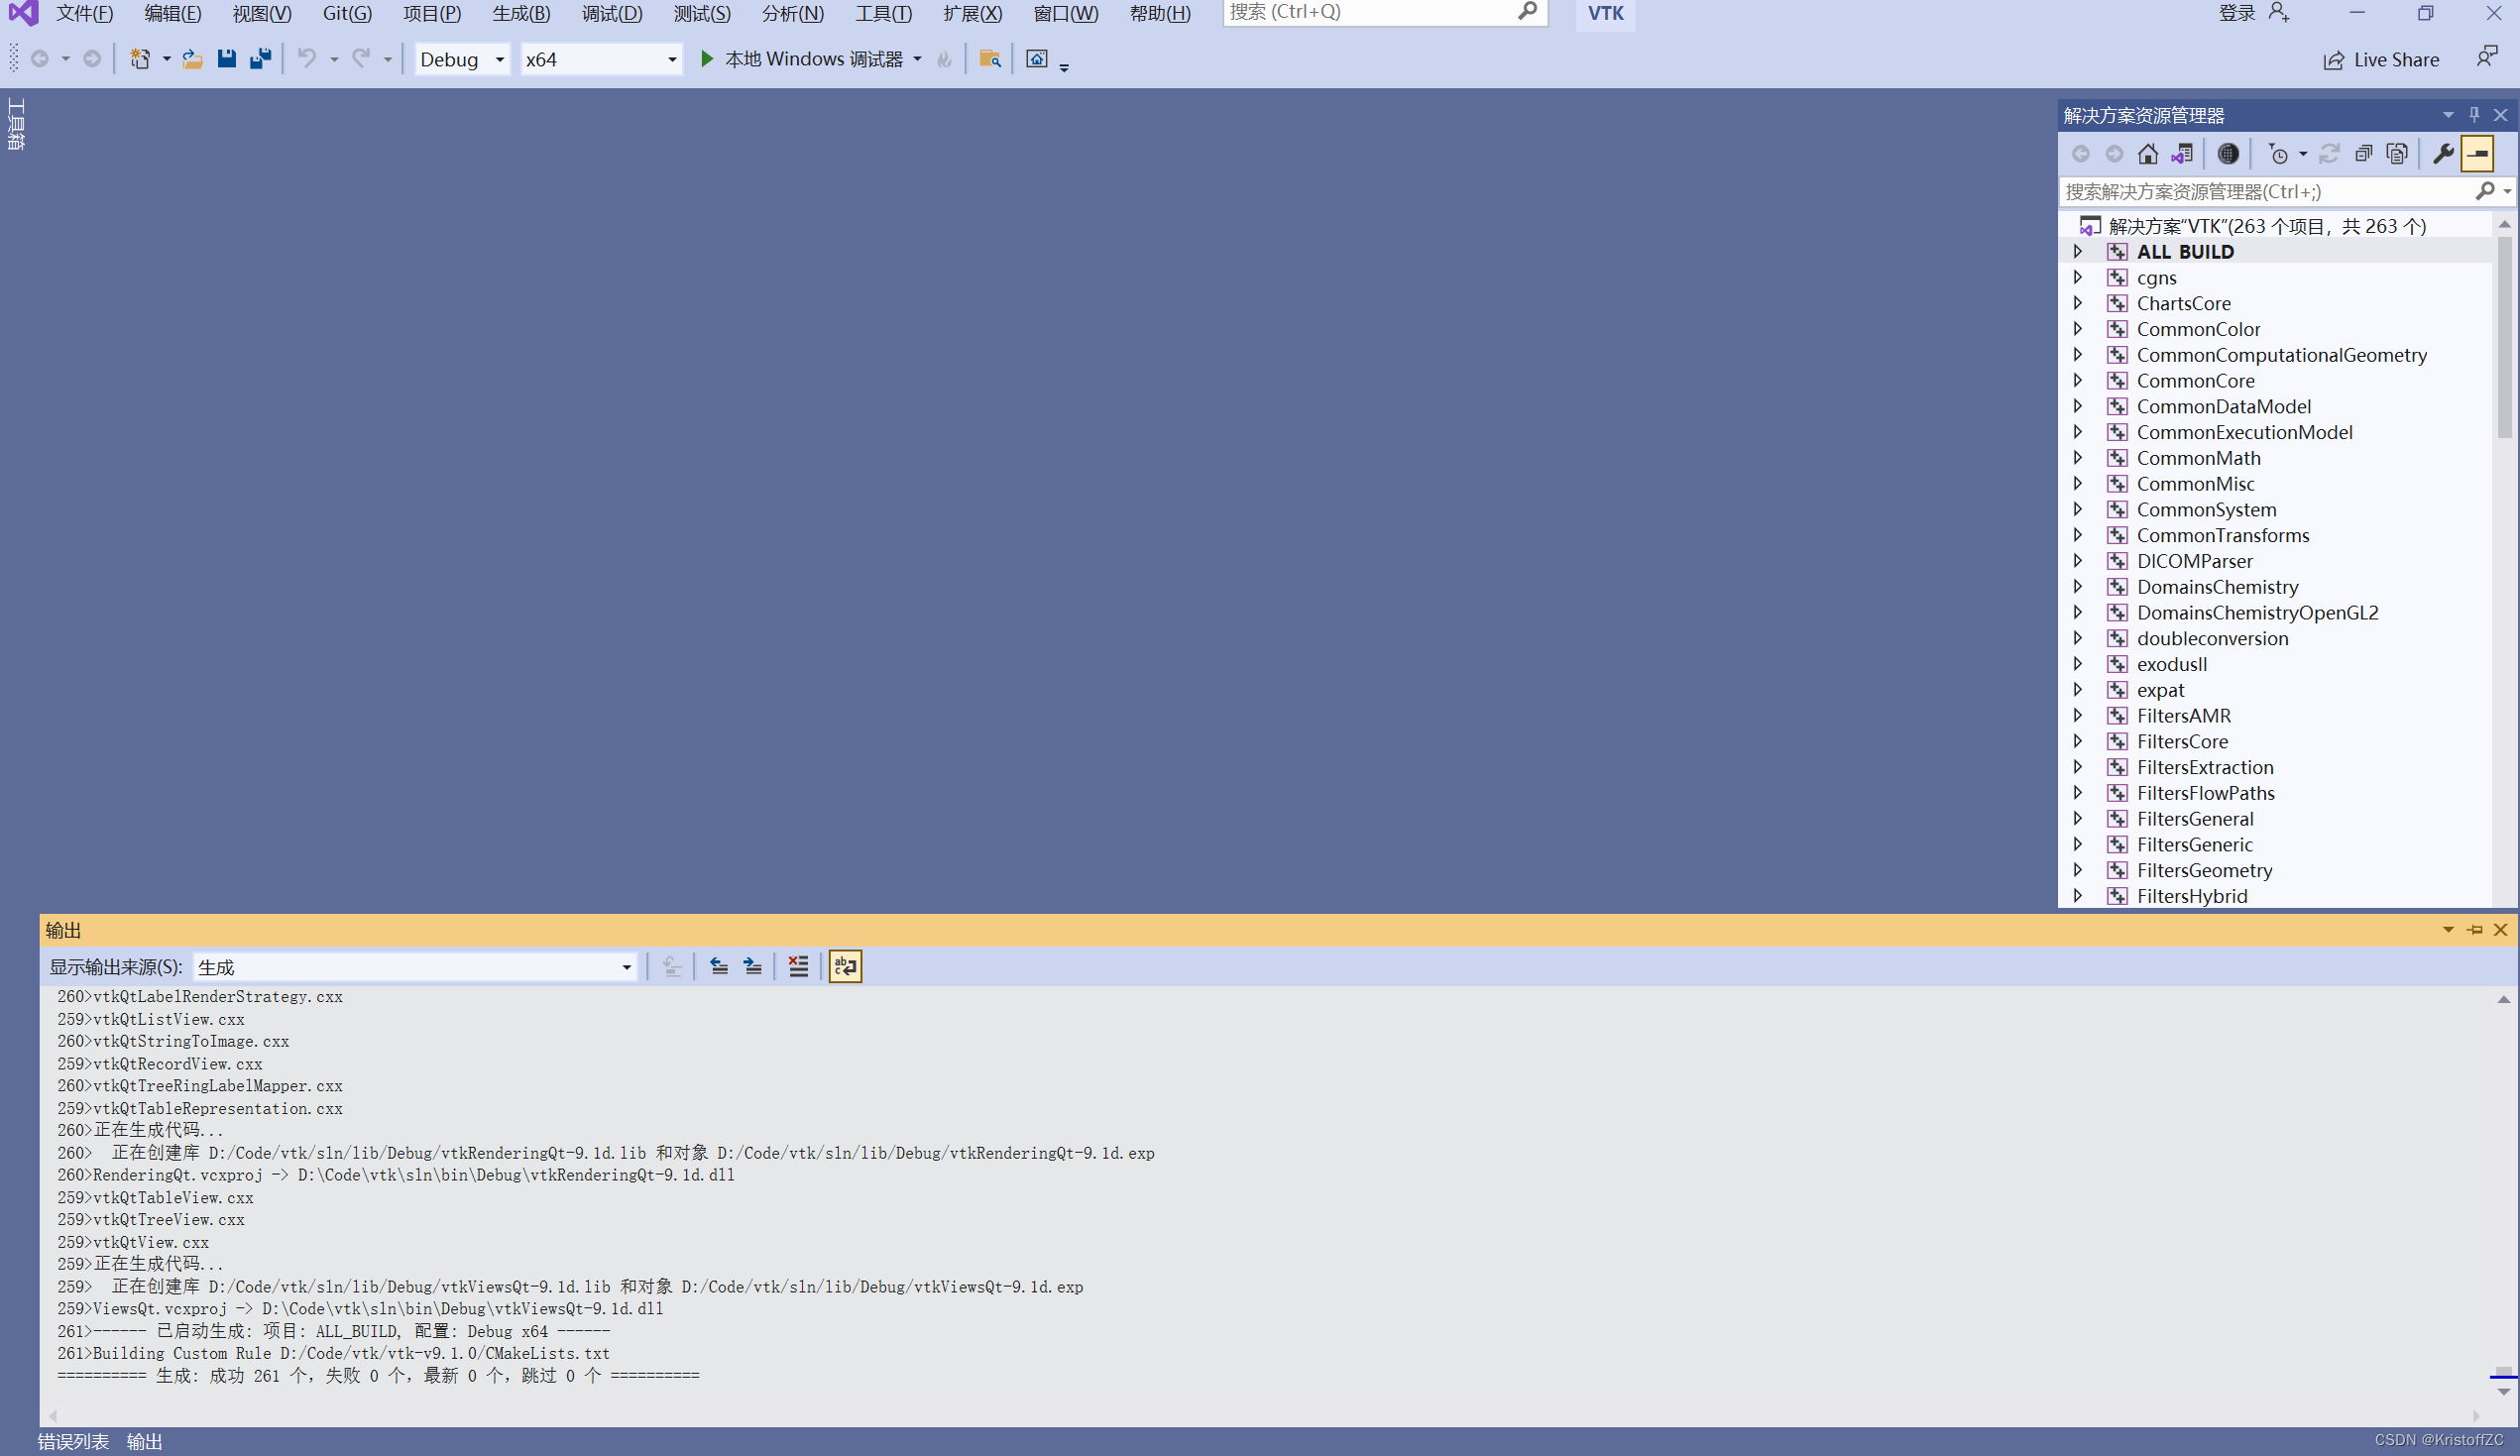Sync Solution Explorer with active document
The height and width of the screenshot is (1456, 2520).
click(2181, 153)
